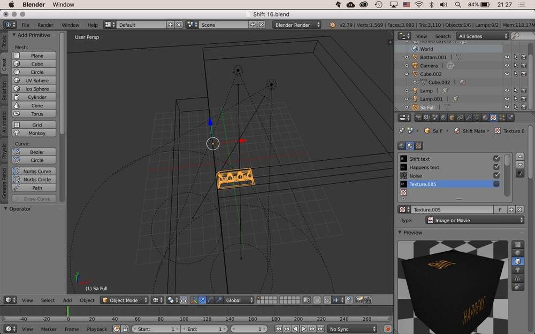Open the Render properties tab icon
Image resolution: width=535 pixels, height=334 pixels.
click(418, 118)
